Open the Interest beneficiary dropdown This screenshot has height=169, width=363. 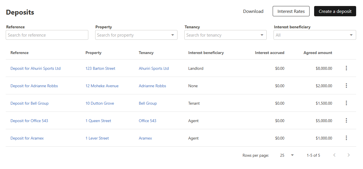tap(315, 35)
